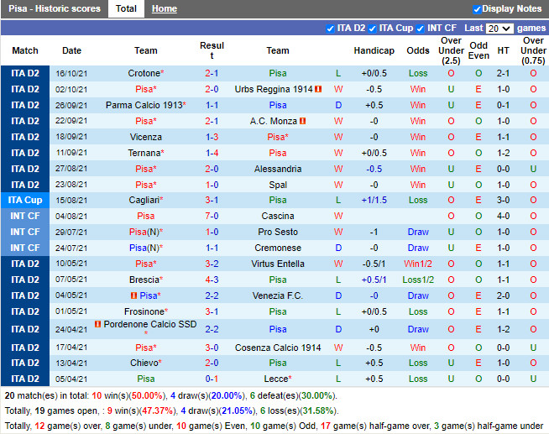This screenshot has height=434, width=549.
Task: Select the Total tab
Action: coord(126,9)
